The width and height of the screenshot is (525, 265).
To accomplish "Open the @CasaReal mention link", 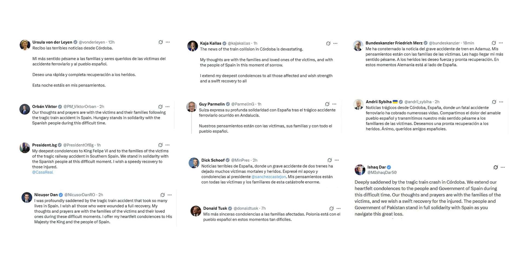I will click(43, 172).
